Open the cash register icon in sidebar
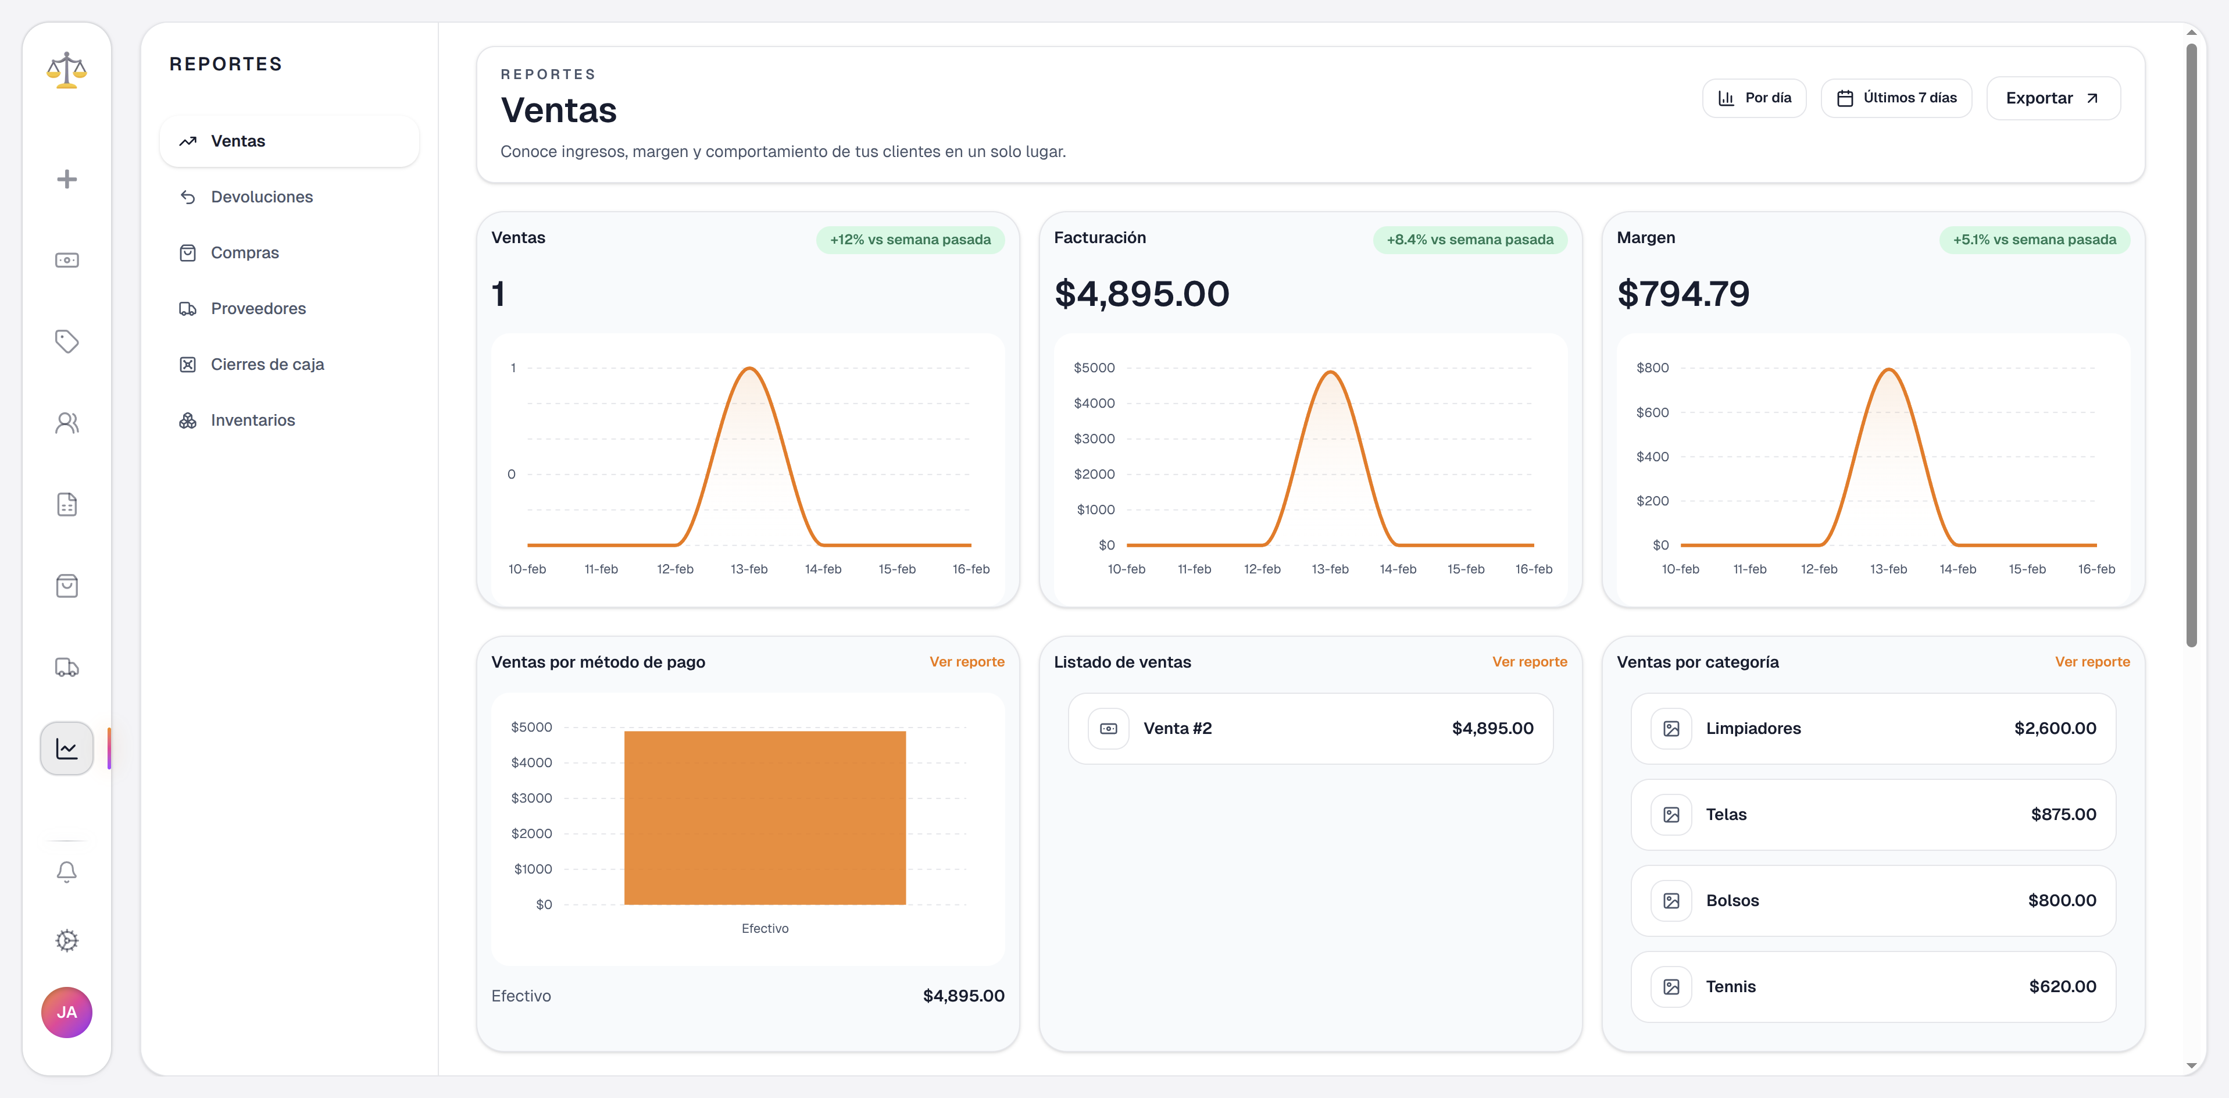The image size is (2229, 1098). pos(67,261)
